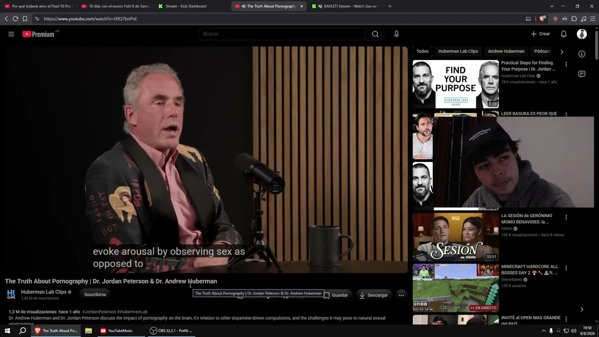599x337 pixels.
Task: Toggle the system volume tray icon
Action: click(x=574, y=330)
